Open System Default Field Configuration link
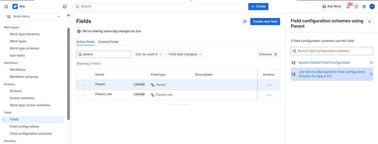This screenshot has height=144, width=378. point(324,63)
